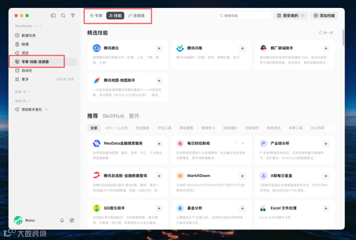The height and width of the screenshot is (240, 356).
Task: Click the compass icon beside the bell
Action: pos(72,220)
